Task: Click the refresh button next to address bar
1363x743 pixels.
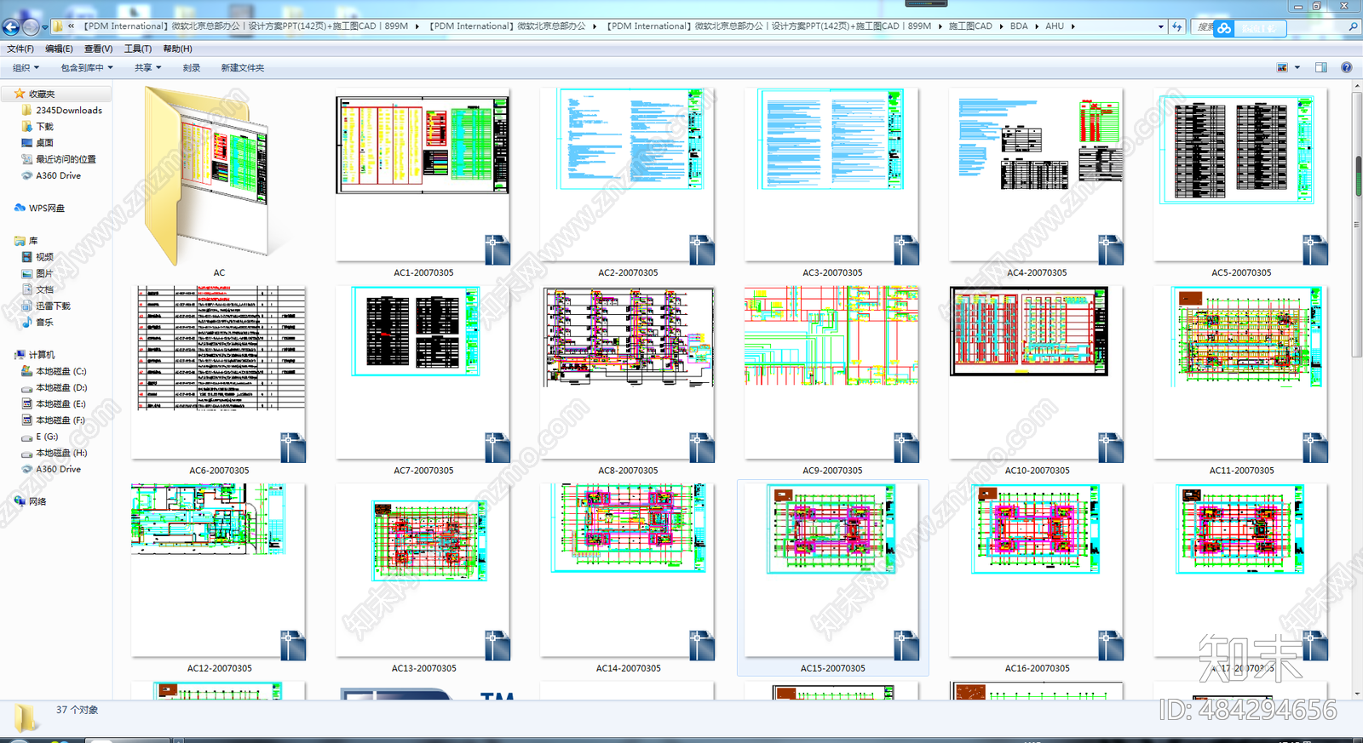Action: (x=1176, y=27)
